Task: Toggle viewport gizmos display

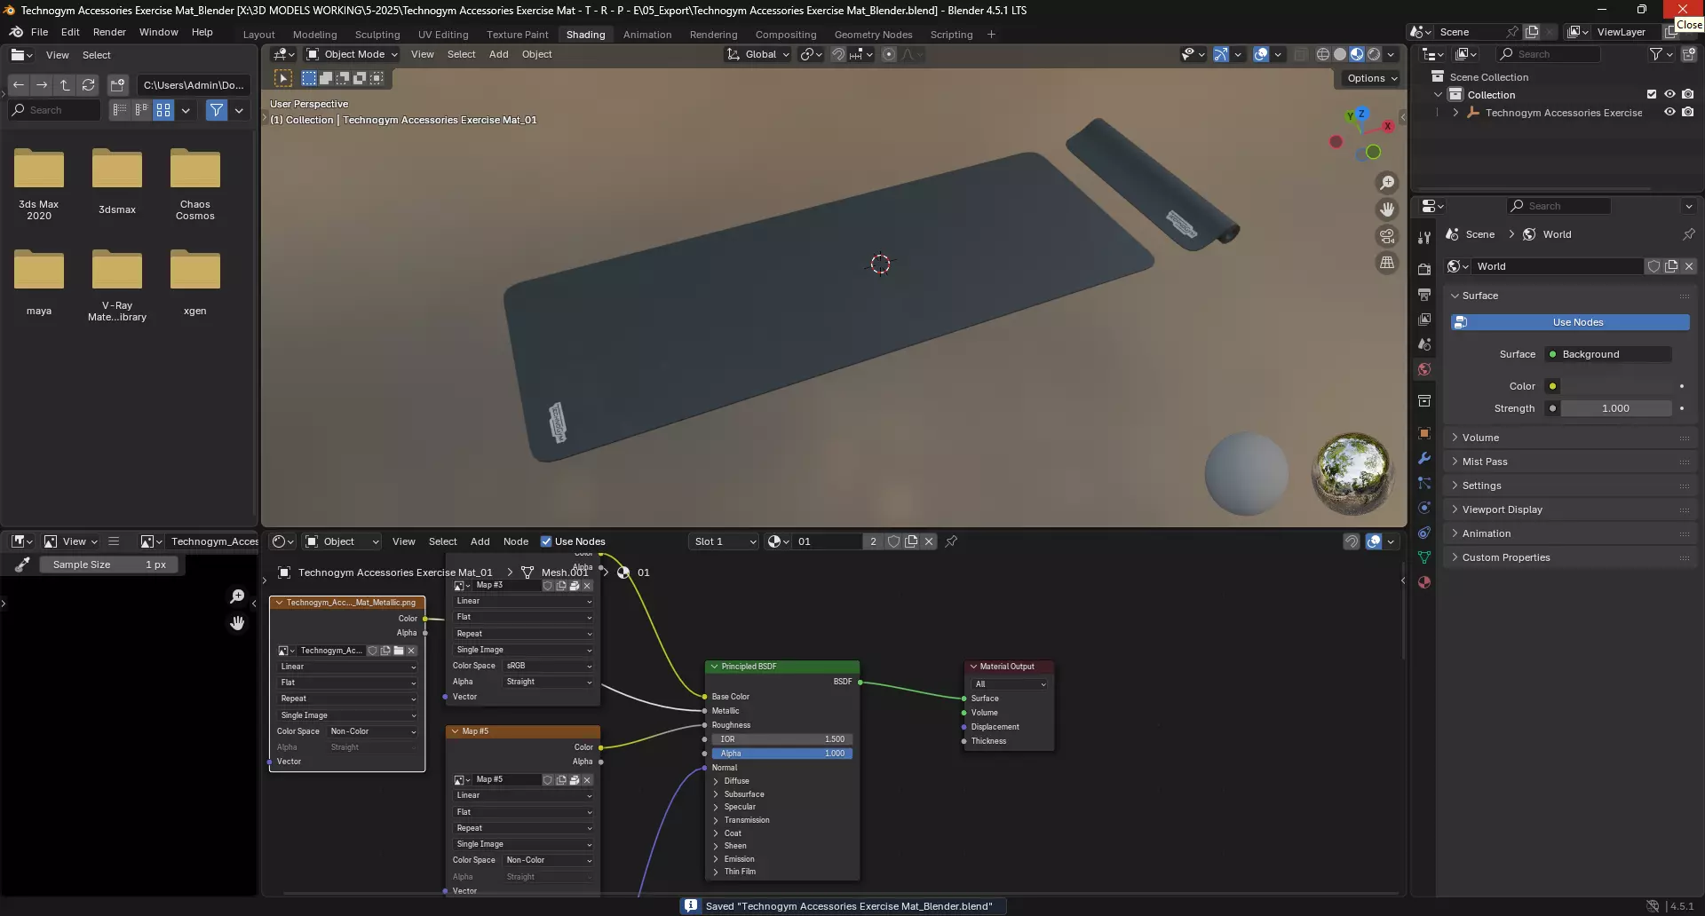Action: (1221, 54)
